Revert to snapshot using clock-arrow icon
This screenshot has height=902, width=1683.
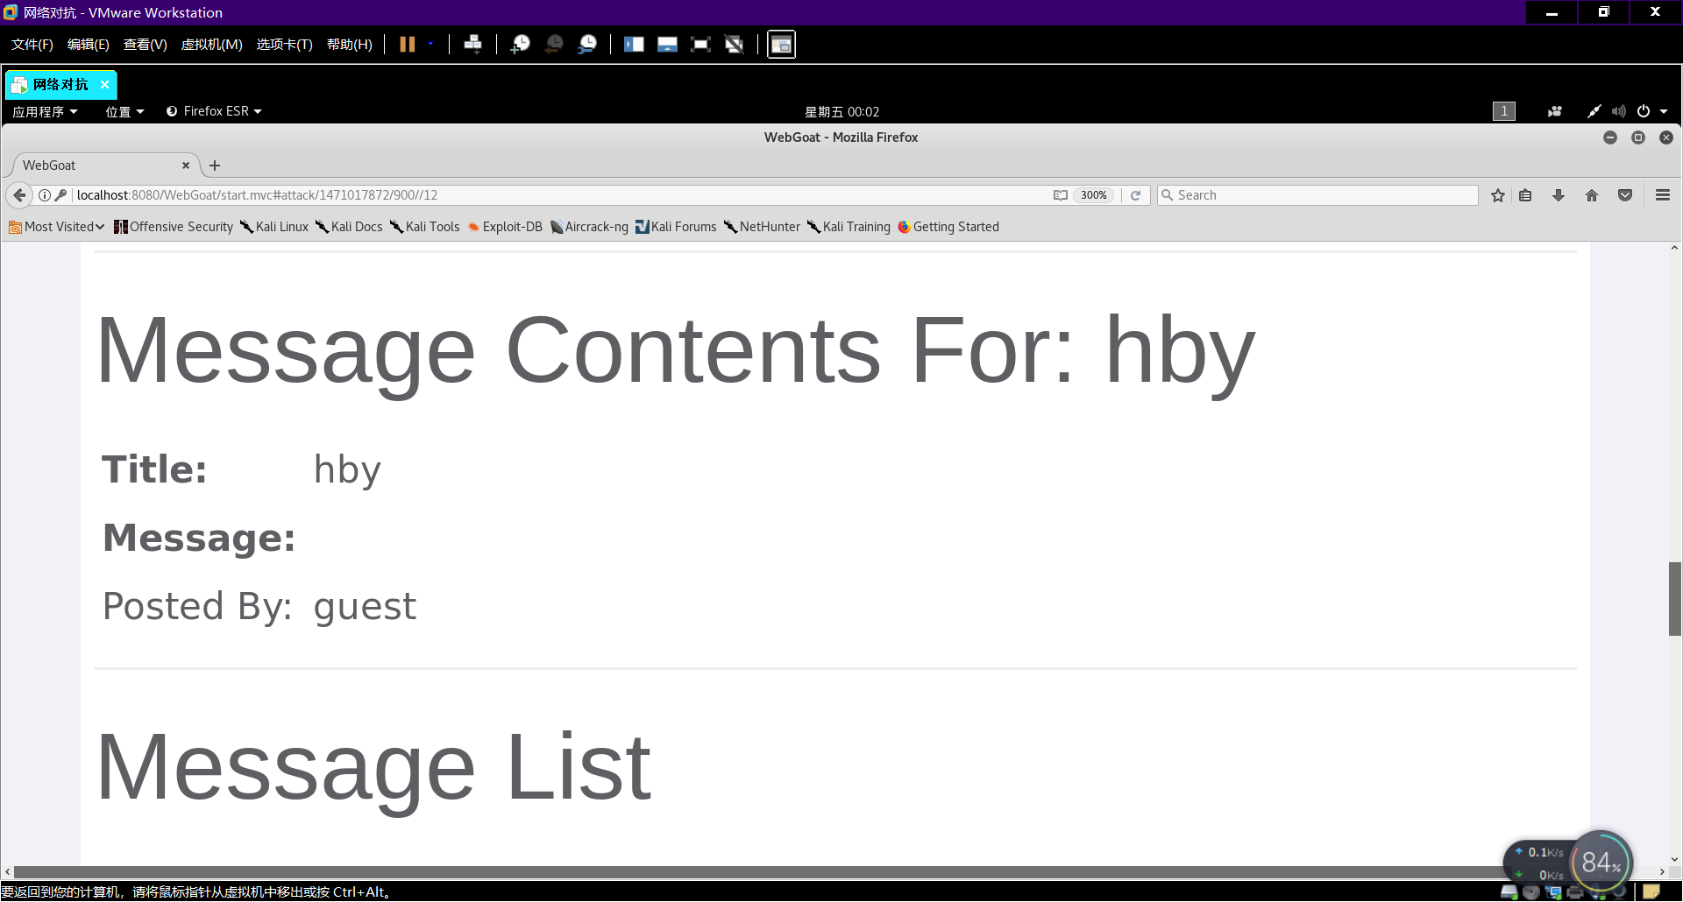(554, 44)
